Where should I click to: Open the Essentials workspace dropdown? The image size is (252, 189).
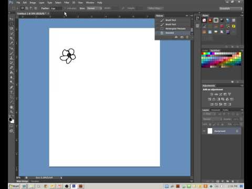click(x=231, y=8)
